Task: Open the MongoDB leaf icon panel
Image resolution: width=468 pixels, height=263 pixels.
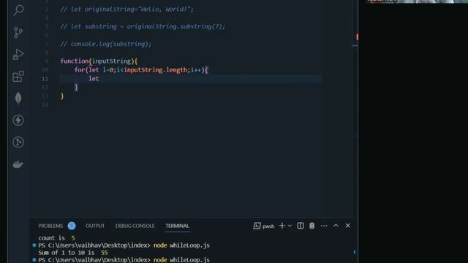Action: [x=18, y=98]
